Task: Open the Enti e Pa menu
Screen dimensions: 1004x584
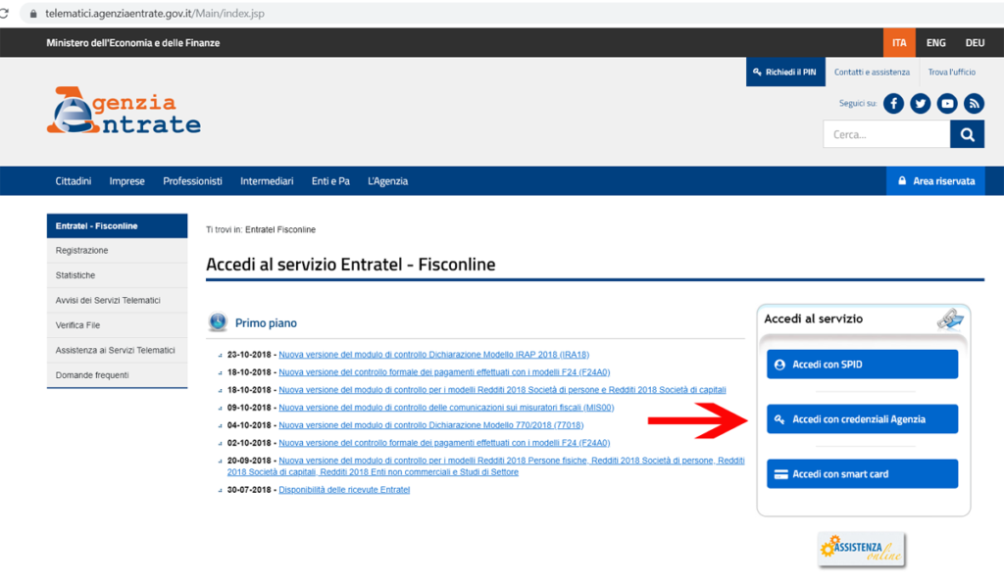Action: pyautogui.click(x=330, y=181)
